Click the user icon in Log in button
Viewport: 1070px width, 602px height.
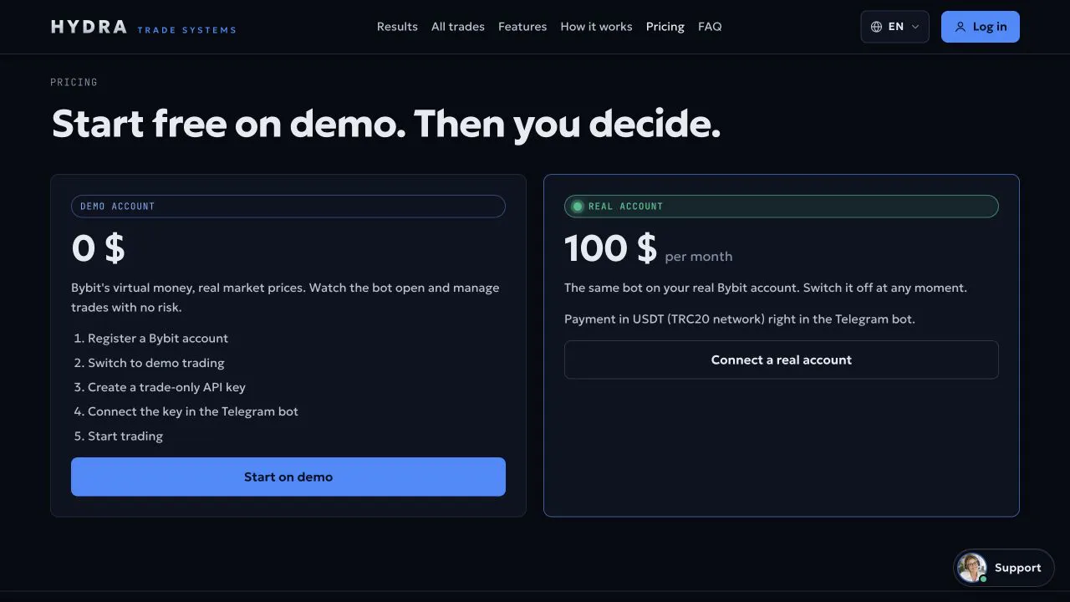click(960, 27)
